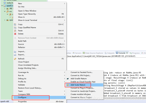Click Validate menu entry
The image size is (146, 103).
pos(40,85)
